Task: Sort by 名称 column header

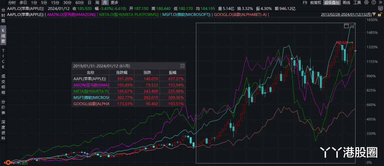Action: tap(90, 72)
